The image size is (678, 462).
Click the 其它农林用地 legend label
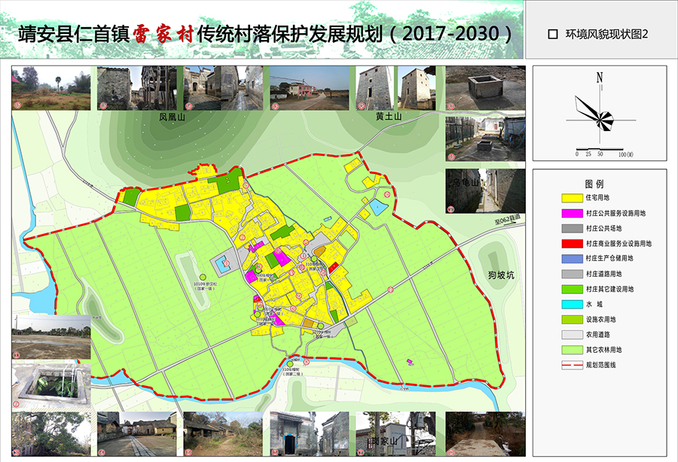pos(603,350)
